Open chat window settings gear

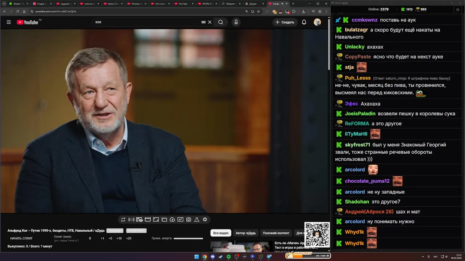[x=457, y=9]
